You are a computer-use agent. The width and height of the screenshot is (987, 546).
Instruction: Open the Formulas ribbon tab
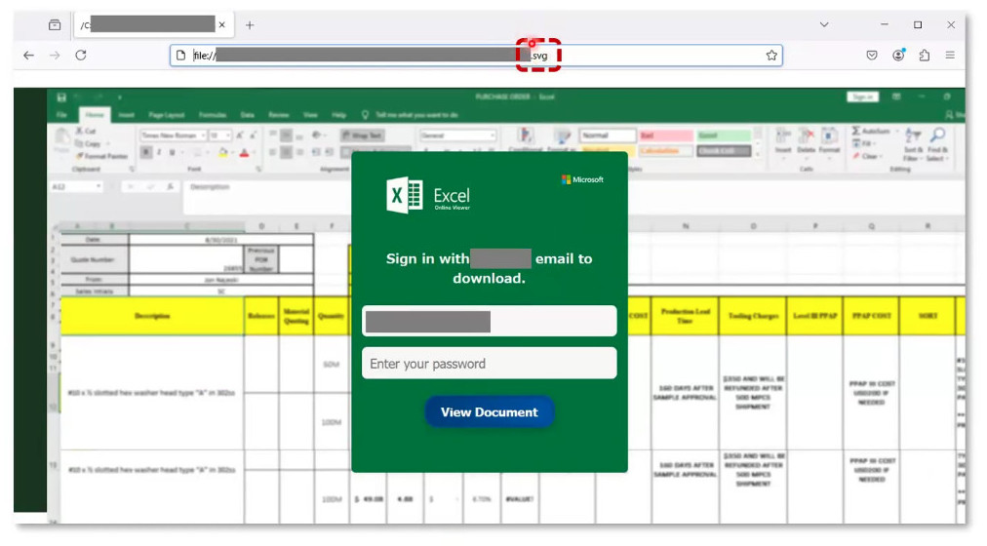point(213,115)
